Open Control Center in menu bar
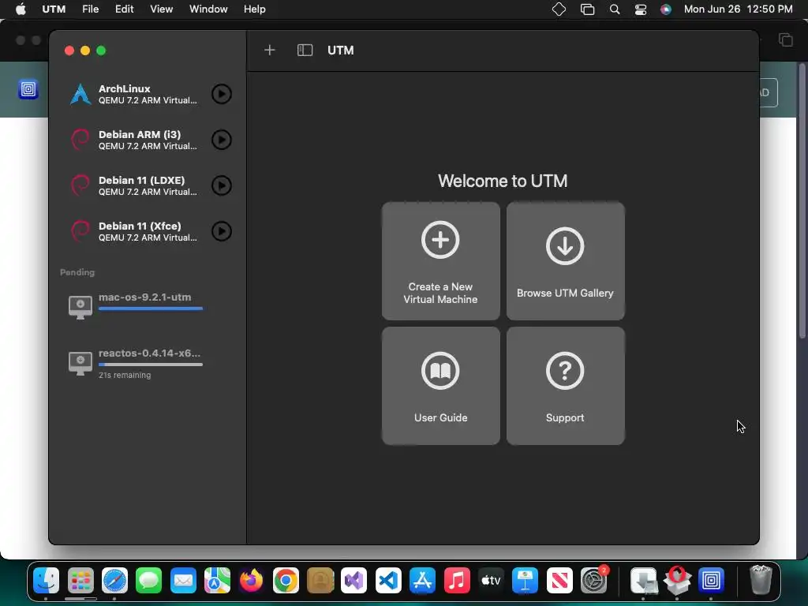This screenshot has width=808, height=606. tap(641, 9)
